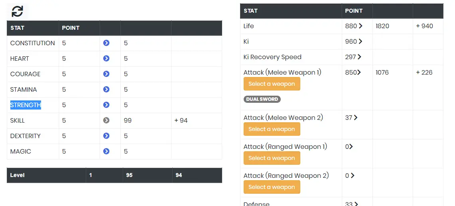Click the Level row target value 95

tap(130, 175)
